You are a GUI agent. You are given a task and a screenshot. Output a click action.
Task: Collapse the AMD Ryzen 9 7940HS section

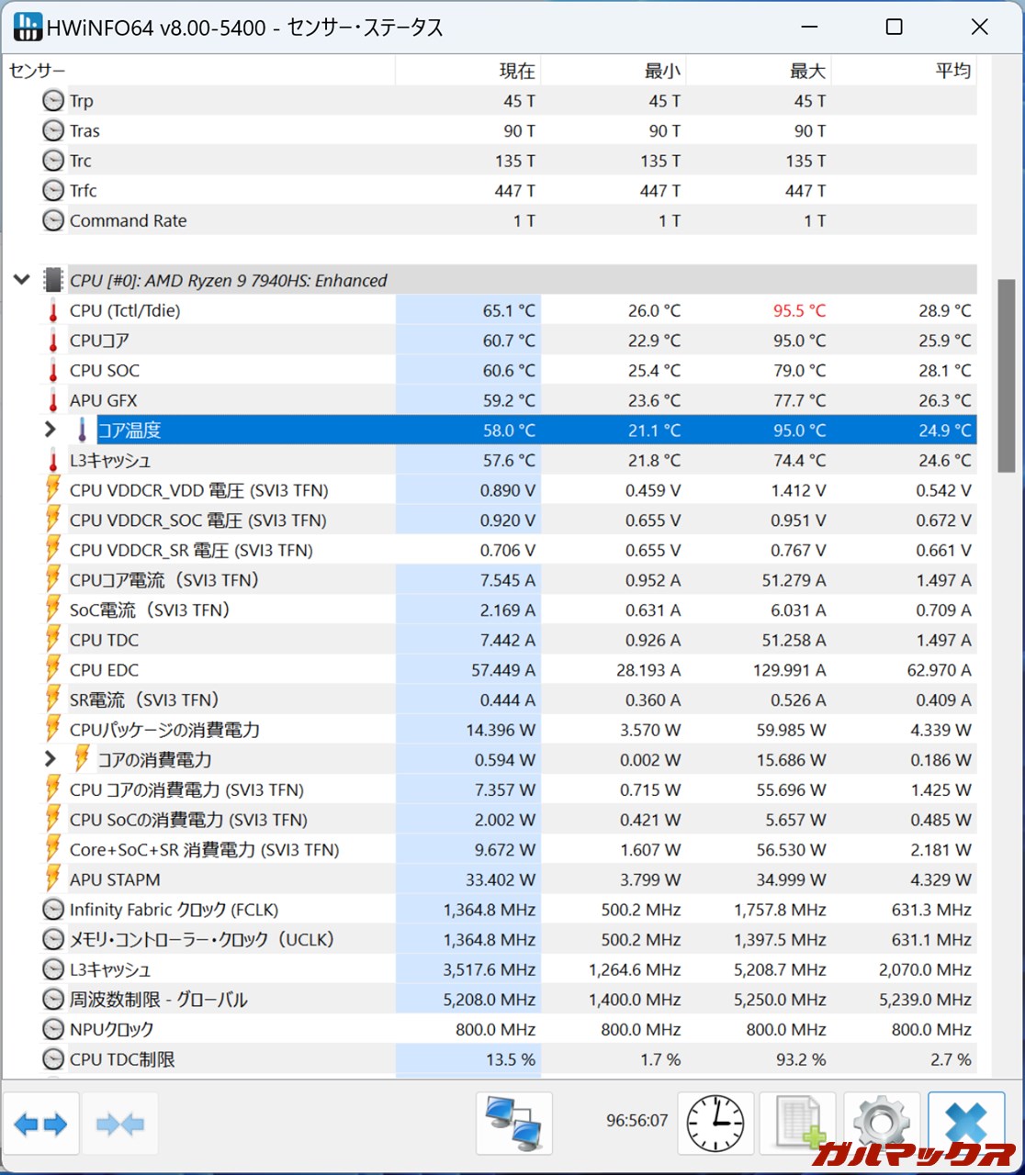coord(22,280)
